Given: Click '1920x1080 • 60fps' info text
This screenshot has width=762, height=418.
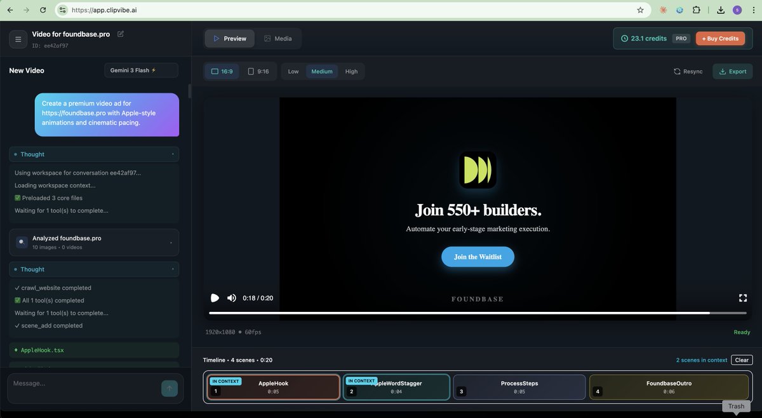Looking at the screenshot, I should [x=234, y=332].
